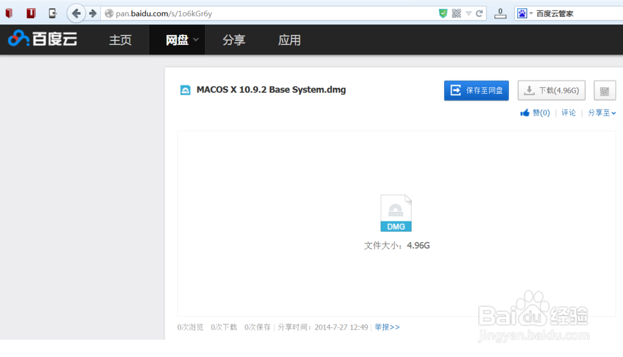623x357 pixels.
Task: Click the 举报>> report link
Action: point(387,327)
